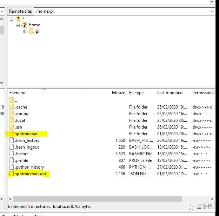The height and width of the screenshot is (216, 219).
Task: Select the spotmicroai.json file icon
Action: (12, 174)
